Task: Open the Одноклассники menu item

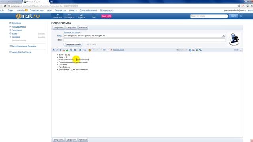Action: [x=37, y=11]
